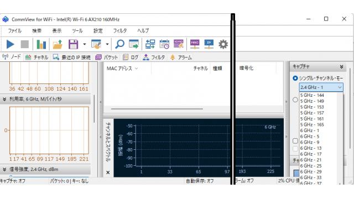Collapse the 信号強度, 2.4 GHz section
The width and height of the screenshot is (354, 199).
coord(4,170)
